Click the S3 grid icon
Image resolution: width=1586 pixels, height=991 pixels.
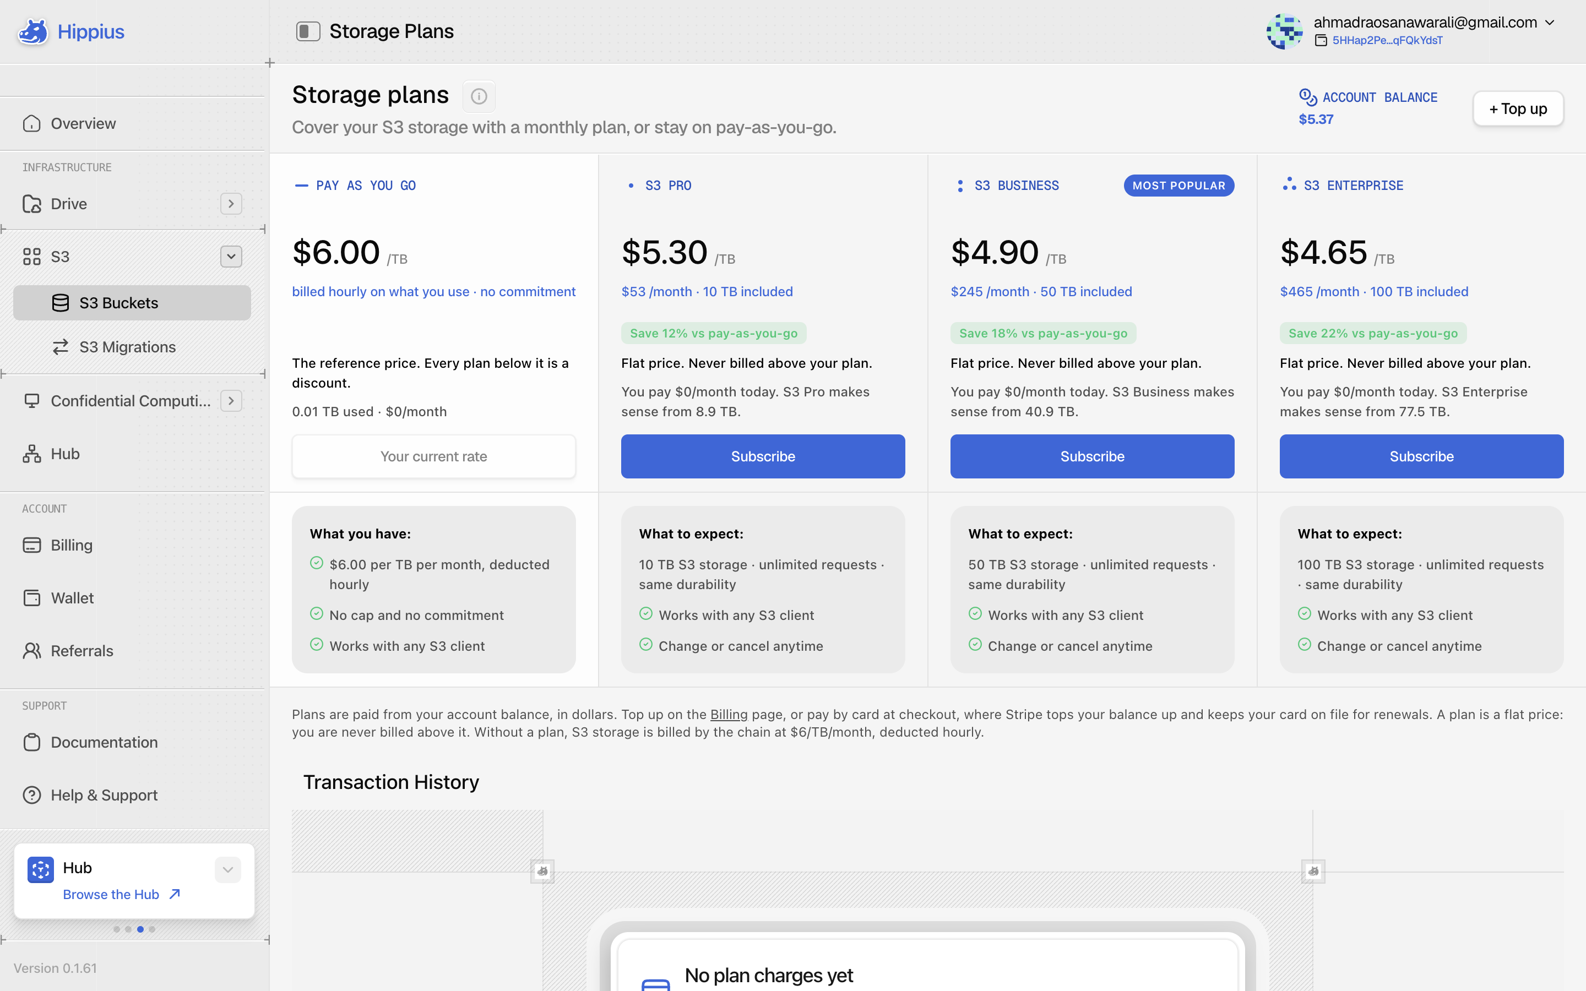[x=31, y=256]
